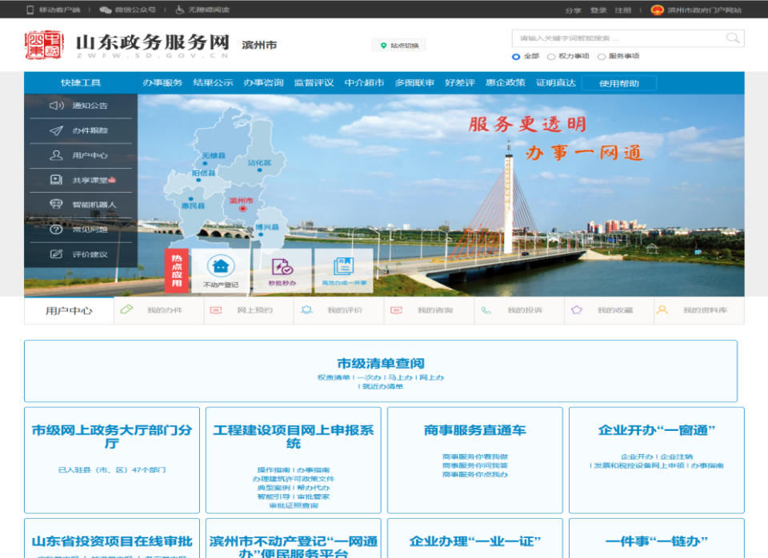
Task: Click the search magnifier icon
Action: pos(732,38)
